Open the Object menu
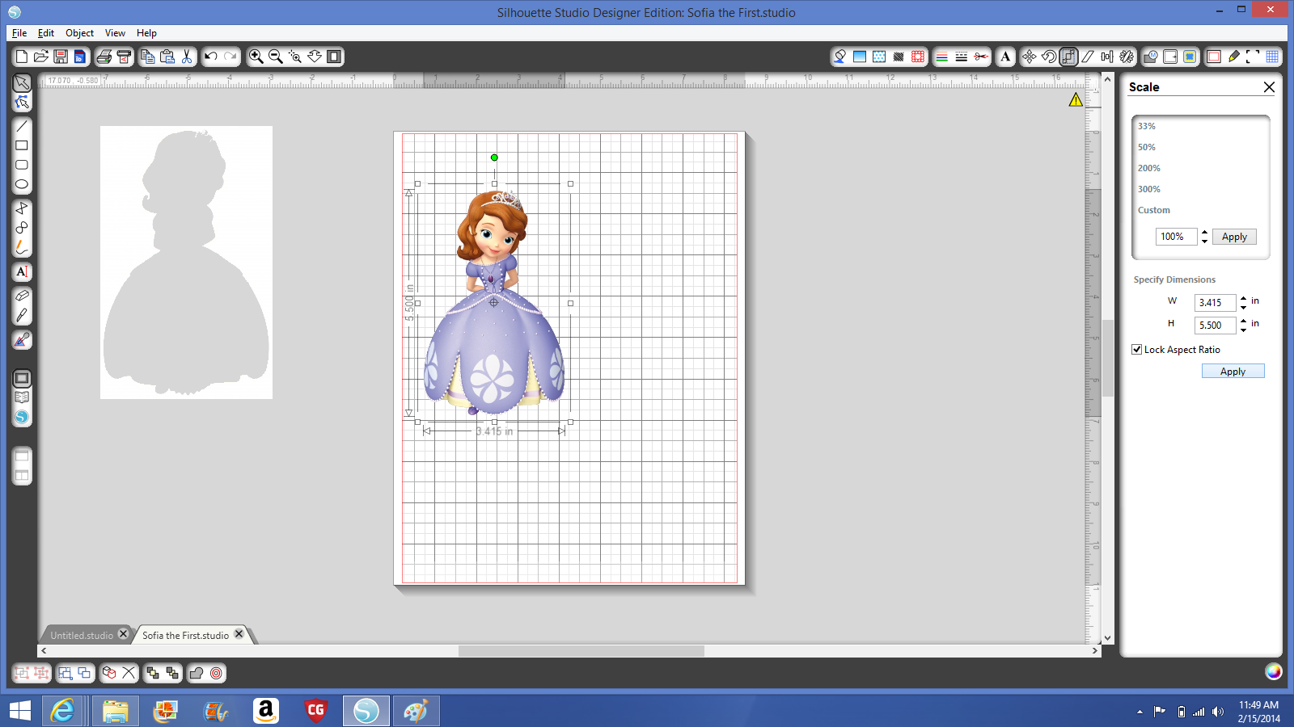Image resolution: width=1294 pixels, height=727 pixels. pos(80,33)
